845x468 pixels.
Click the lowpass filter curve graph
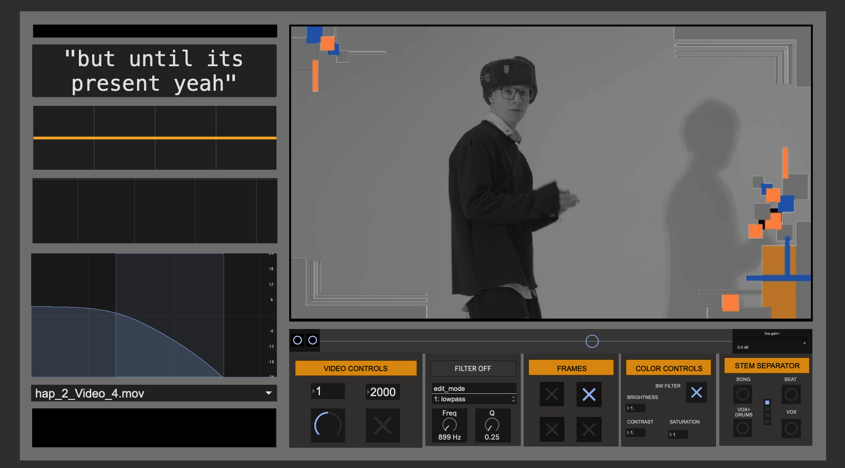pos(154,315)
